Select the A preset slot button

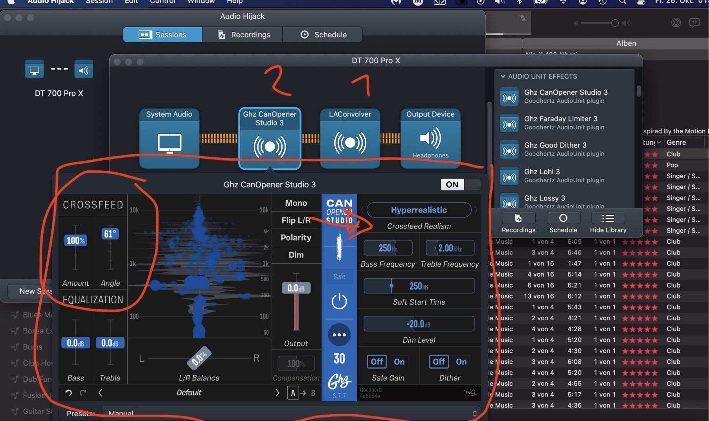pos(293,393)
